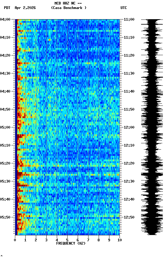Click the '04:50' PDT time label
Viewport: 165px width, 259px height.
pos(5,109)
